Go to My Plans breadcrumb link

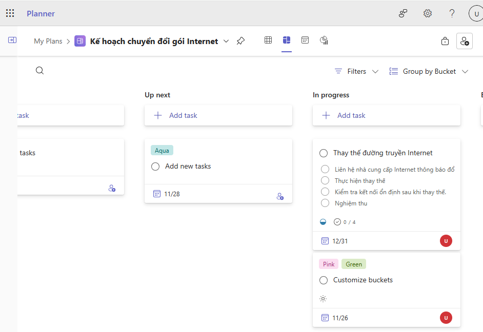(x=48, y=41)
